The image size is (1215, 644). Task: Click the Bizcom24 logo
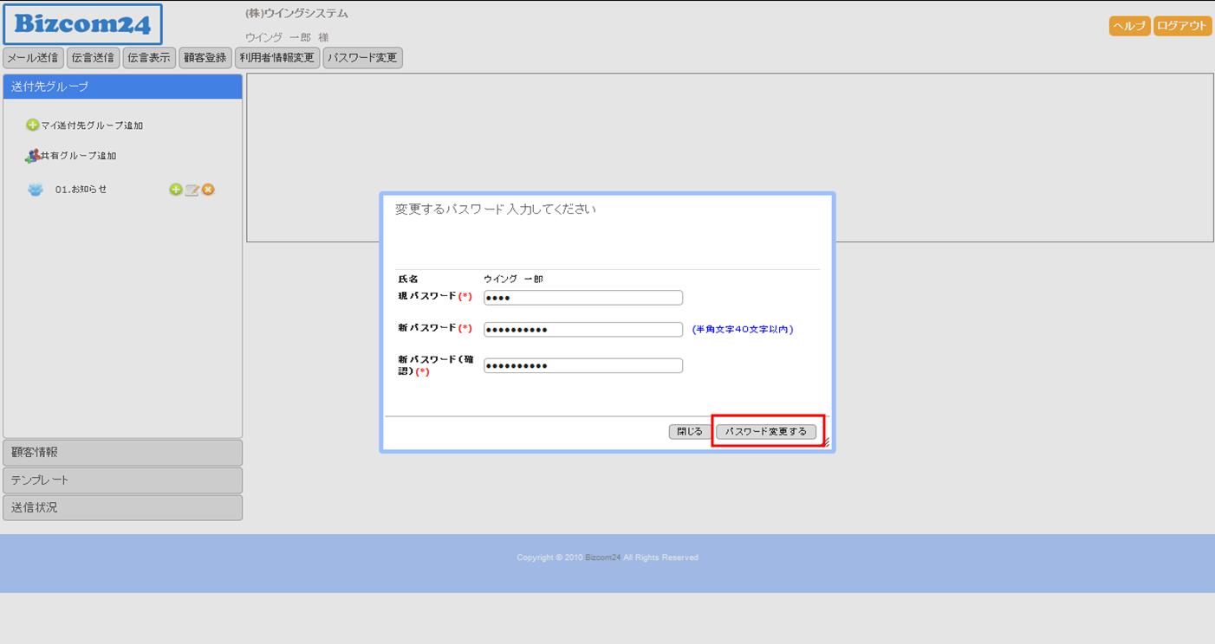pyautogui.click(x=82, y=24)
